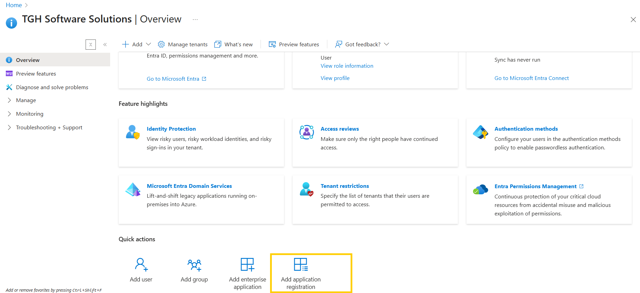The height and width of the screenshot is (293, 640).
Task: Open the Manage menu group
Action: (26, 100)
